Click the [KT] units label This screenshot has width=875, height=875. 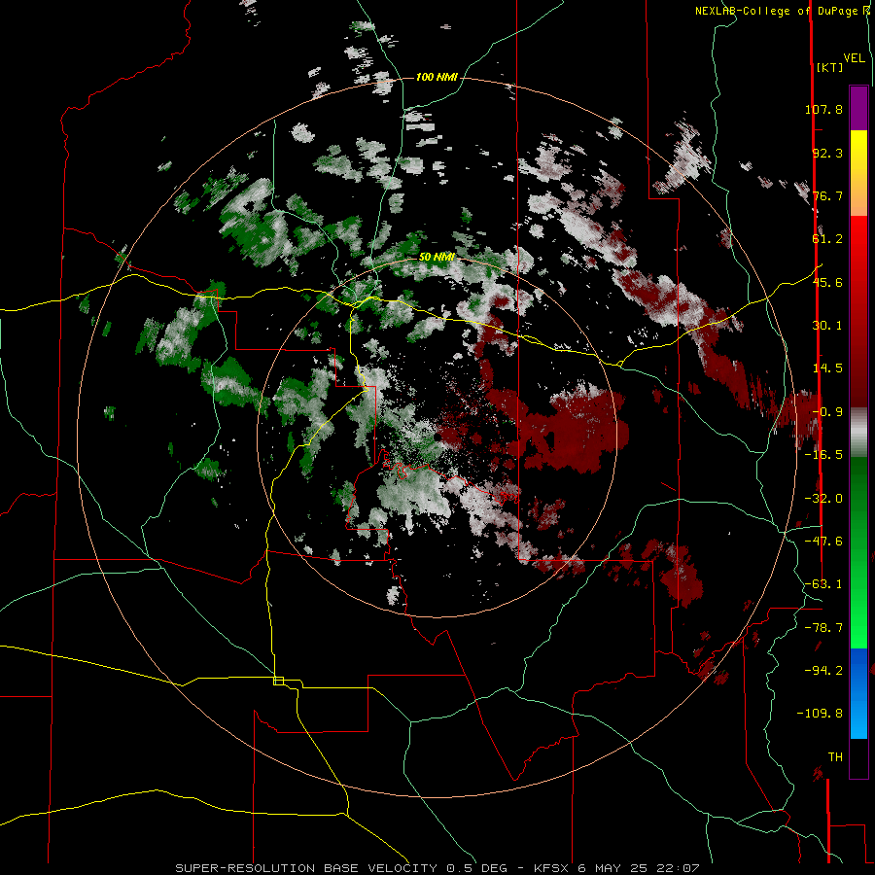pyautogui.click(x=829, y=67)
